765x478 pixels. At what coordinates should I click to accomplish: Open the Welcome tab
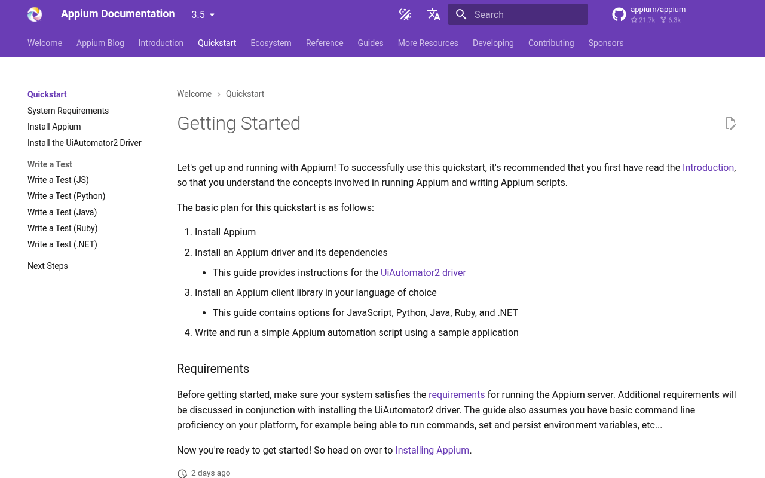45,43
